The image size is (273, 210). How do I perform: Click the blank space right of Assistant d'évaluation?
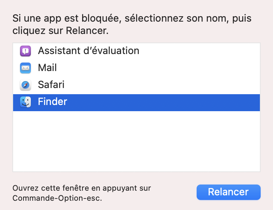pos(201,51)
